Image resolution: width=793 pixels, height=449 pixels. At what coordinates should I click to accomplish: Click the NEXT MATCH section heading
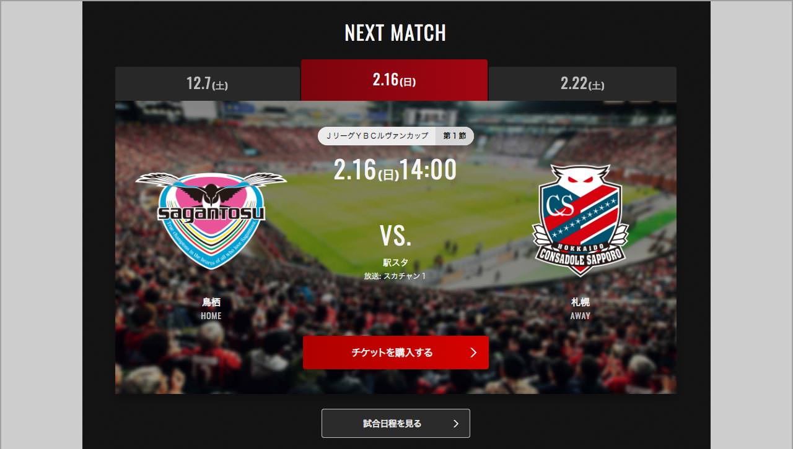395,33
